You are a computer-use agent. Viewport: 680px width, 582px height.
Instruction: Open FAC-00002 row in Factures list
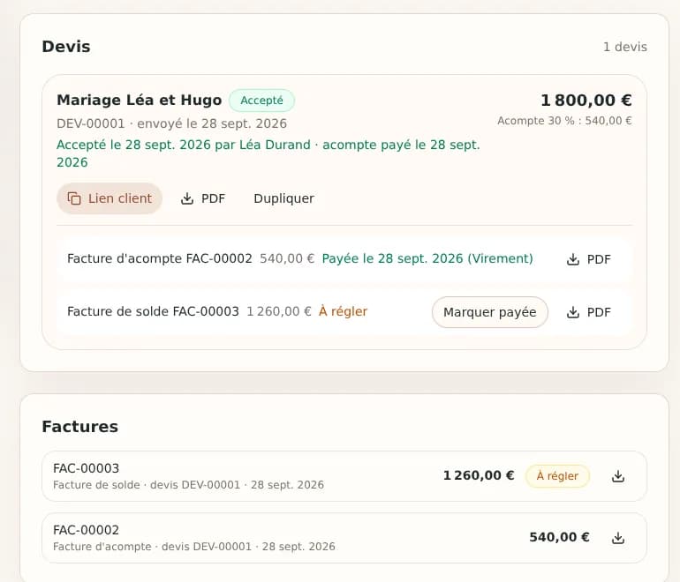[x=344, y=538]
